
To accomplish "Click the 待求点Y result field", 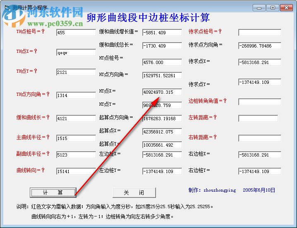I will point(260,82).
